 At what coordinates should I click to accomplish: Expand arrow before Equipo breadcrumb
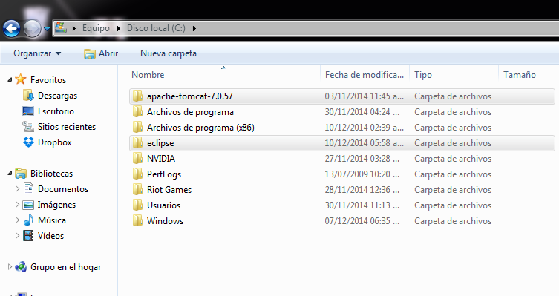pos(74,28)
